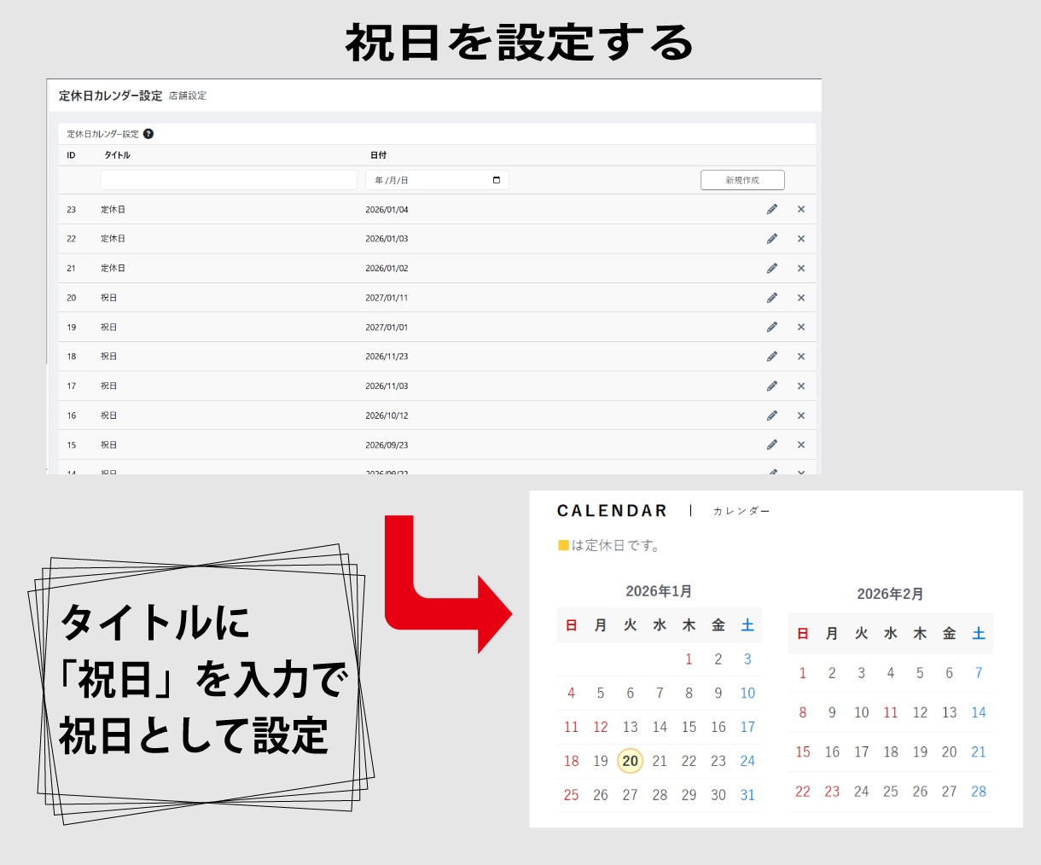Screen dimensions: 1041x865
Task: Focus the タイトル text input field
Action: [x=229, y=180]
